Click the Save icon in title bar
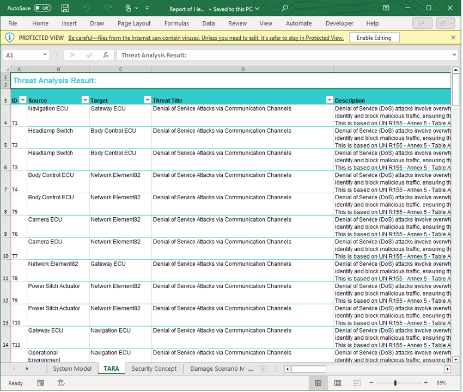 point(65,8)
